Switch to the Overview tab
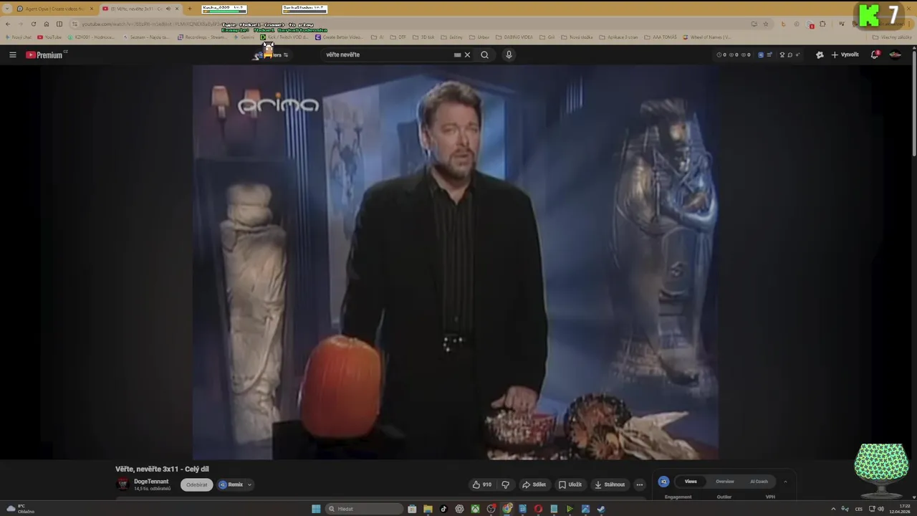Screen dimensions: 917x516 point(725,482)
